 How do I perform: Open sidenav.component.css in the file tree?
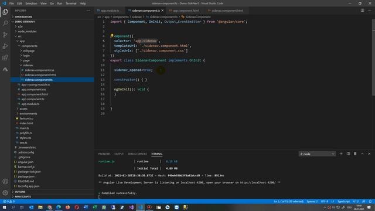pyautogui.click(x=39, y=70)
